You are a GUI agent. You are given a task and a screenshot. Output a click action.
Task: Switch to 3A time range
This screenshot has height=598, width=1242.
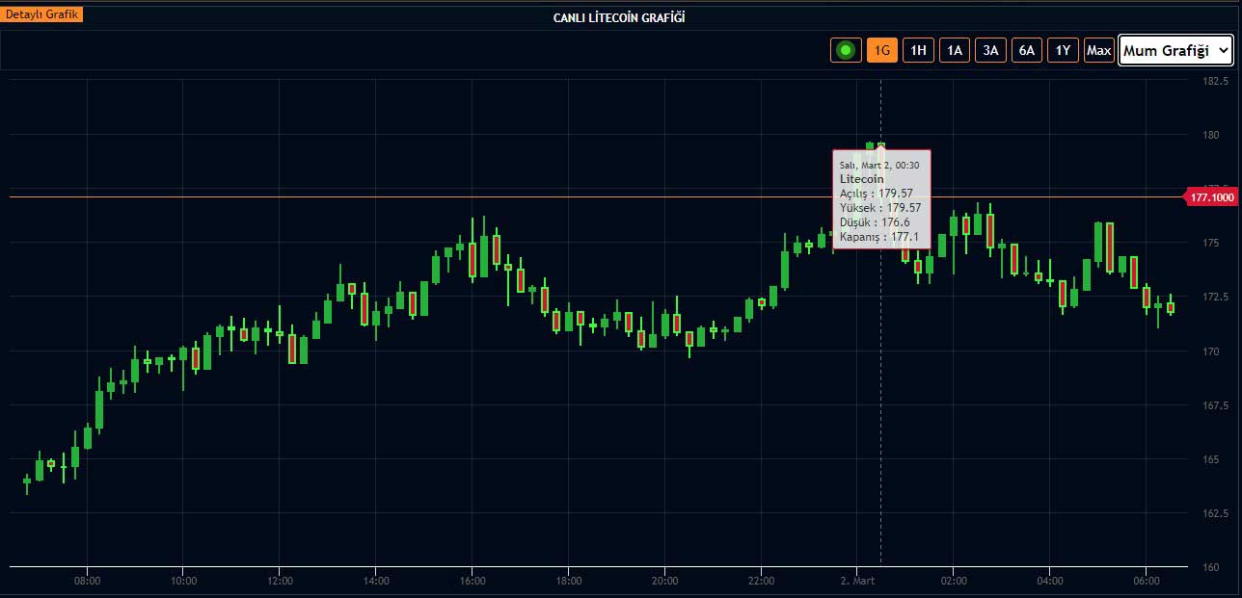(x=990, y=50)
